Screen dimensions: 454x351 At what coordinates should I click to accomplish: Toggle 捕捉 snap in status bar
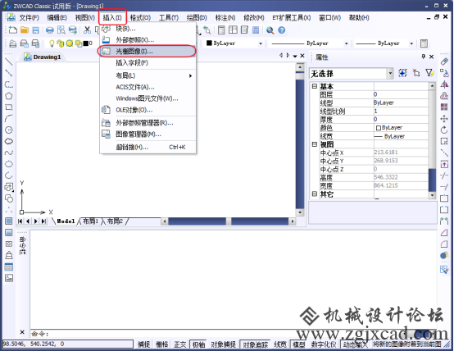pyautogui.click(x=144, y=344)
